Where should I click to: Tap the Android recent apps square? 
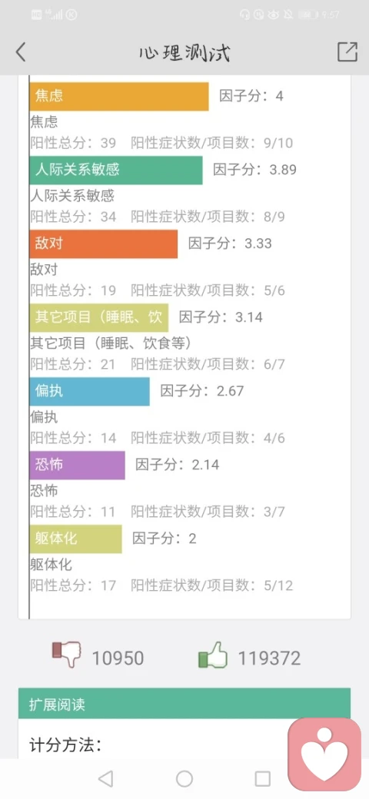click(262, 778)
